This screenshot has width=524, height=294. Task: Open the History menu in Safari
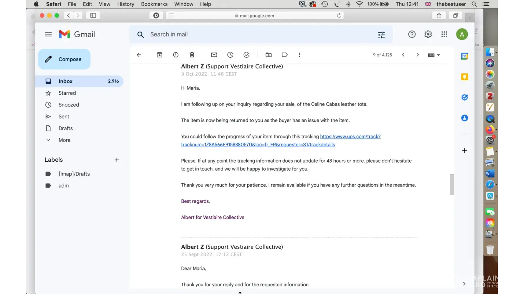pos(126,4)
